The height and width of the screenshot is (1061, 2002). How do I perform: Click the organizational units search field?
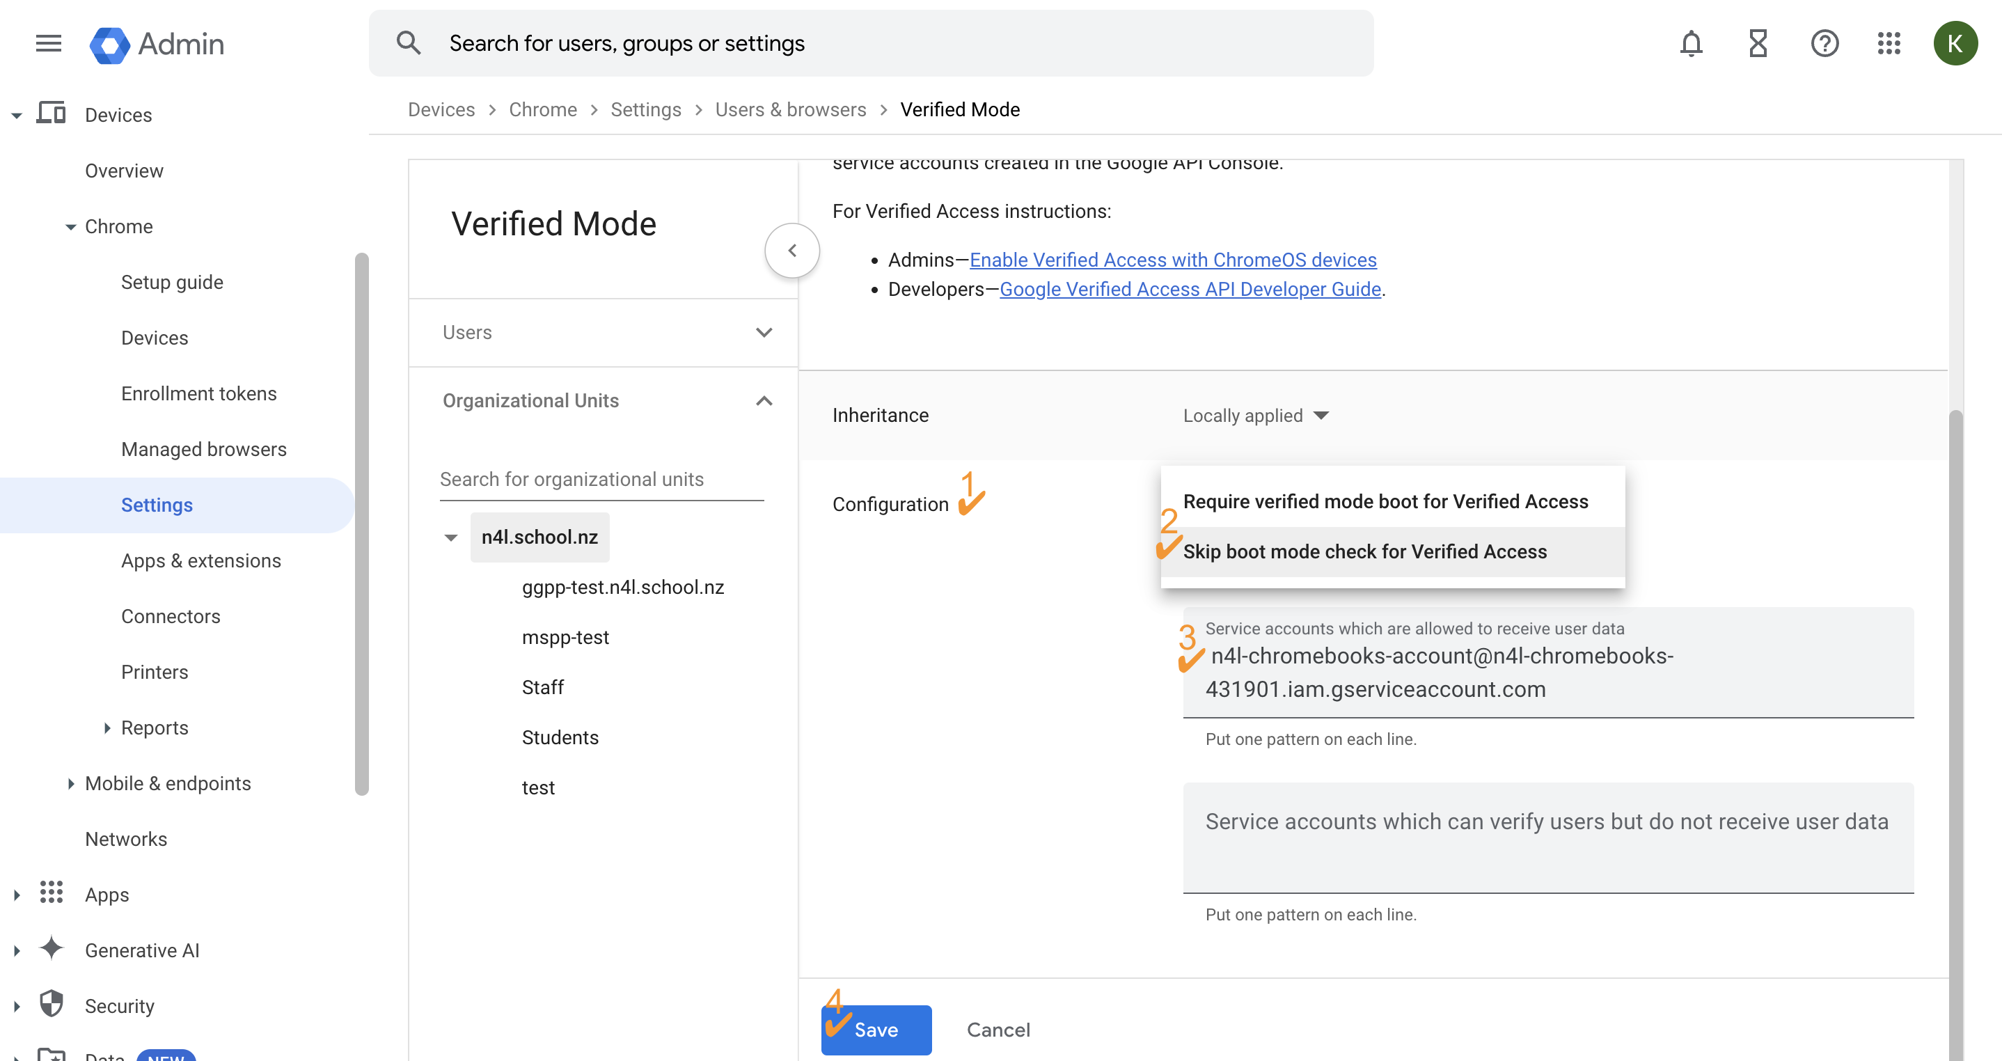click(x=601, y=479)
